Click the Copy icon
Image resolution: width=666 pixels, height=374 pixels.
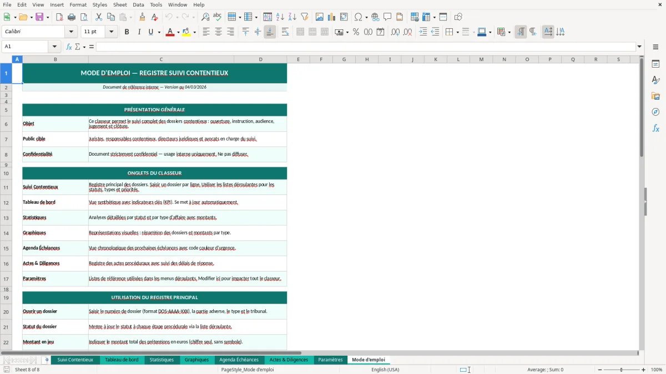coord(111,17)
